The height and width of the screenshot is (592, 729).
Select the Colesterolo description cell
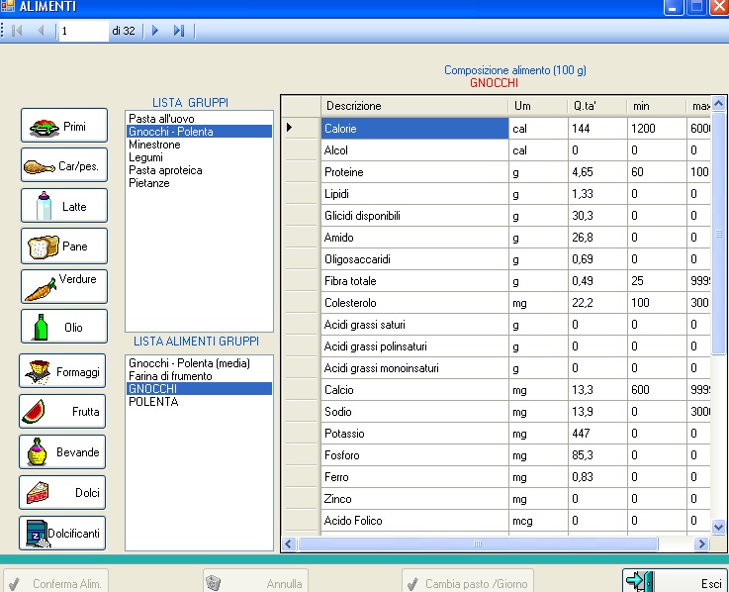pyautogui.click(x=414, y=303)
